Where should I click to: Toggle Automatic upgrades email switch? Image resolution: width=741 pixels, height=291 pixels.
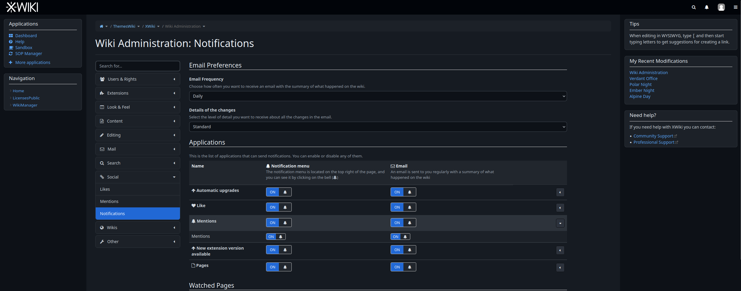point(403,192)
